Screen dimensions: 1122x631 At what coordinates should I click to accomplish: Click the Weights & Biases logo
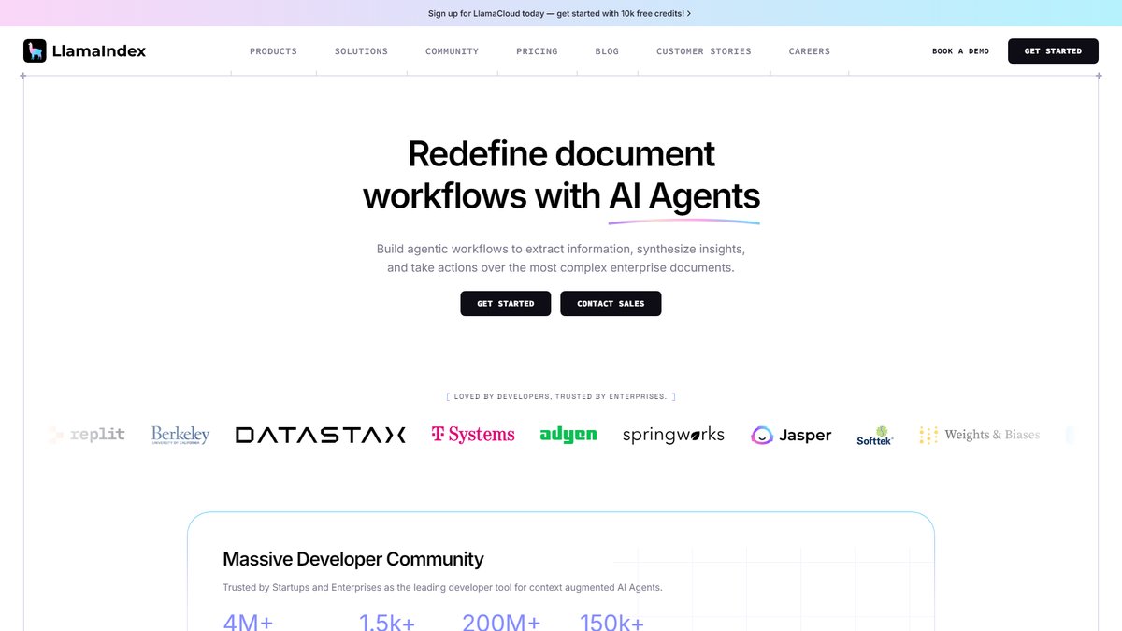pos(980,435)
